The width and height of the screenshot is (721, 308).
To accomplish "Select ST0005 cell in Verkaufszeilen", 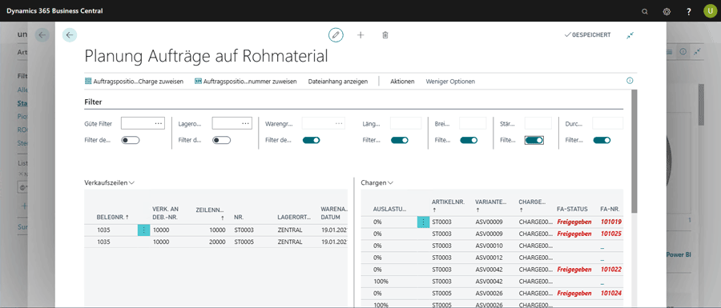I will click(x=244, y=242).
